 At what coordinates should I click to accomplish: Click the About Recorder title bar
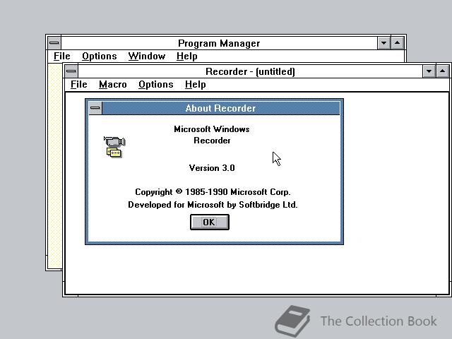221,108
